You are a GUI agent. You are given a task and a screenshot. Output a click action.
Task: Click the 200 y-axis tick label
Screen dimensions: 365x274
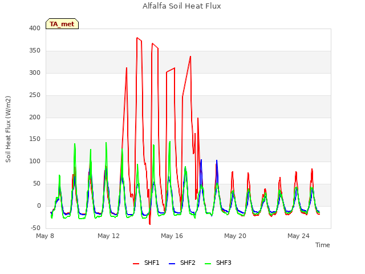point(35,117)
